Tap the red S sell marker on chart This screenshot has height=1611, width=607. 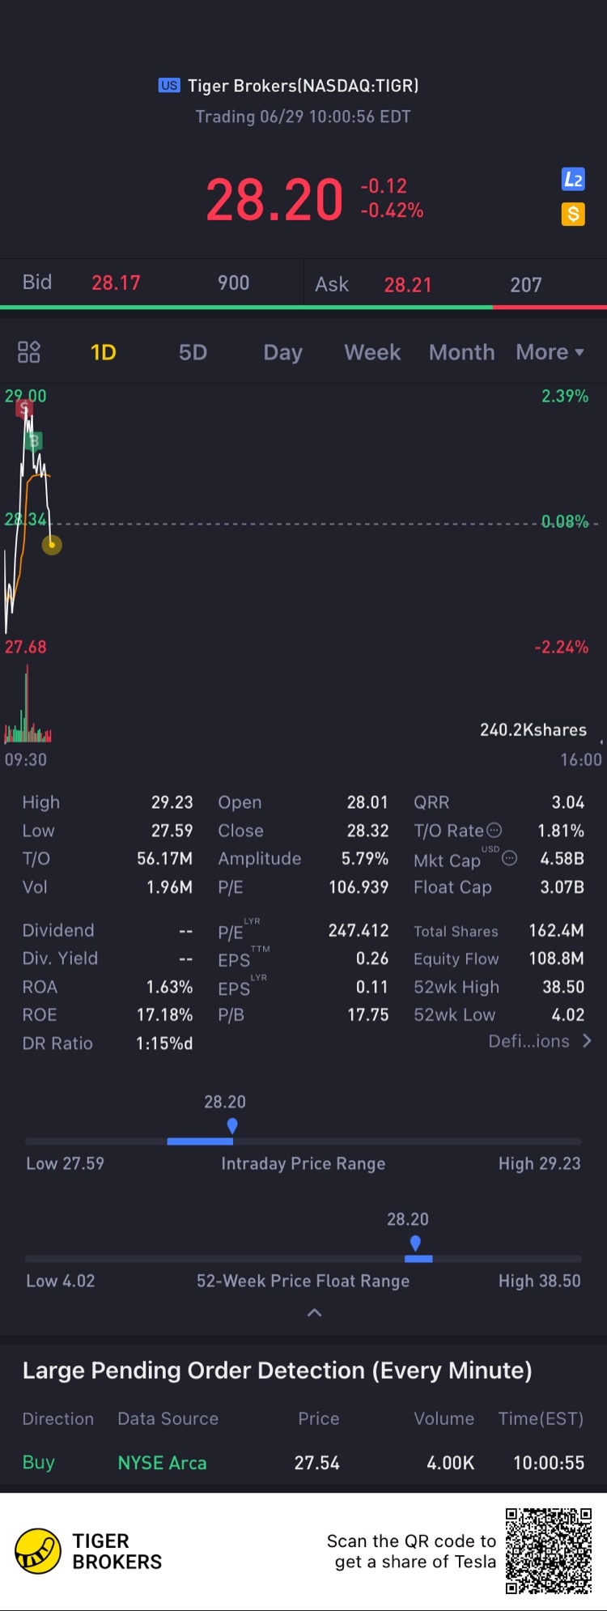[23, 408]
